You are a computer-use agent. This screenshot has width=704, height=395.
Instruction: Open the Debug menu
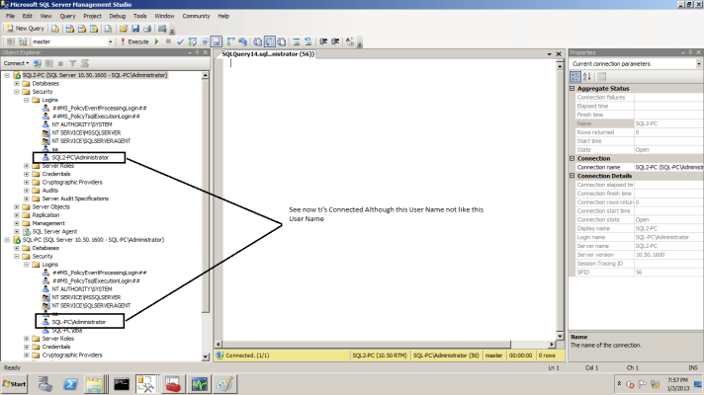(118, 16)
